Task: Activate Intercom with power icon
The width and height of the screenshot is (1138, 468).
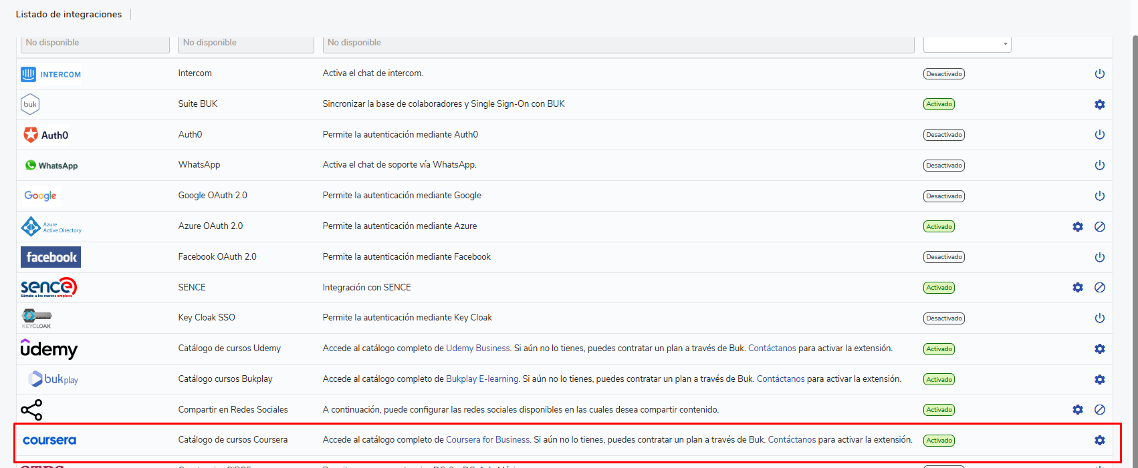Action: click(1099, 73)
